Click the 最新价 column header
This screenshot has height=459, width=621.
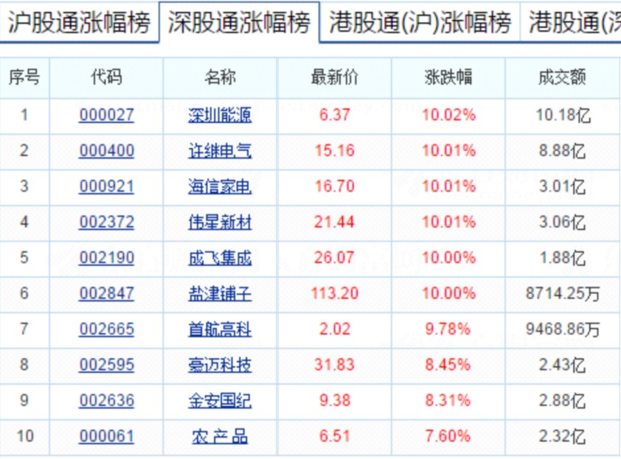click(334, 77)
